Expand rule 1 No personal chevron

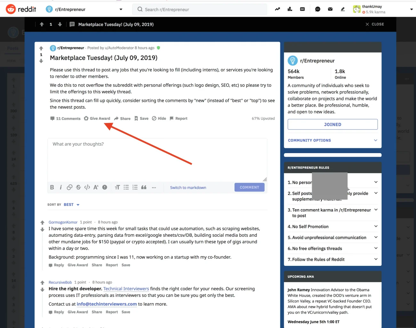376,182
